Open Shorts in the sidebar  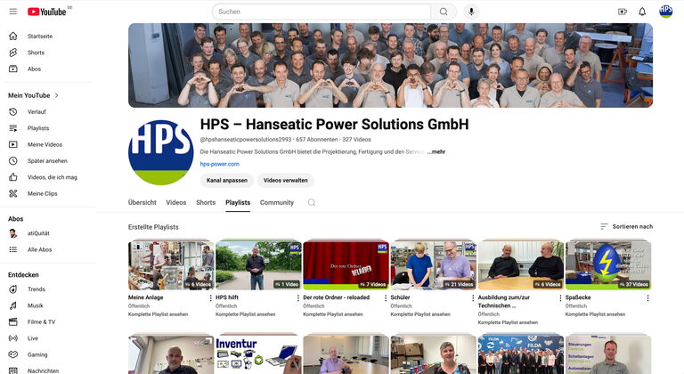(36, 53)
